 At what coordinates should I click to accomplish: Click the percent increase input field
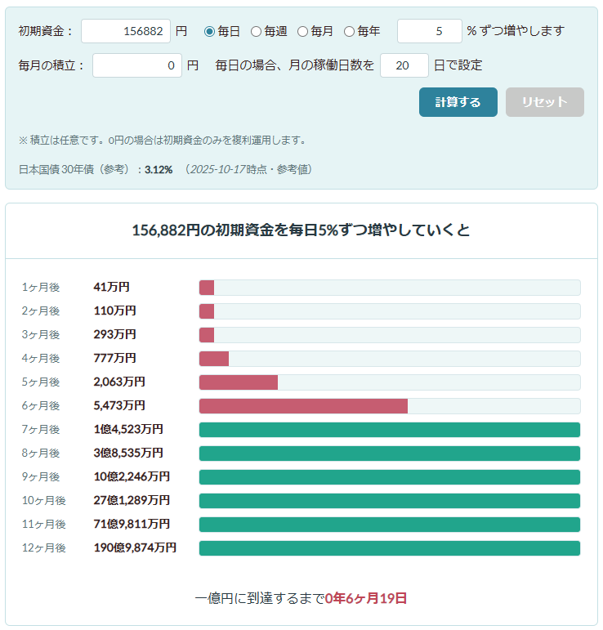[429, 31]
